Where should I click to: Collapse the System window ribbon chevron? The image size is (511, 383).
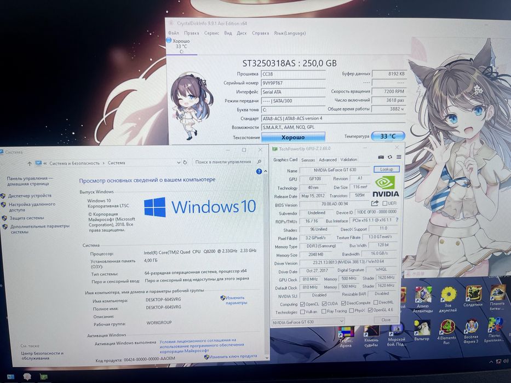pyautogui.click(x=266, y=171)
